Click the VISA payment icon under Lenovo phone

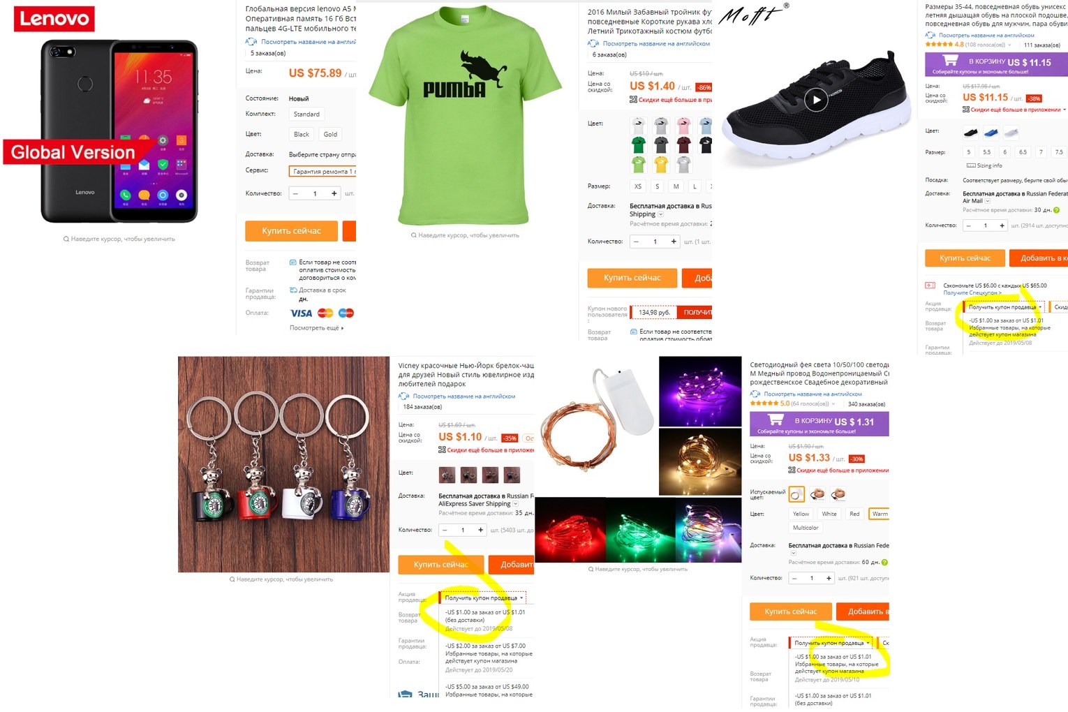(301, 313)
